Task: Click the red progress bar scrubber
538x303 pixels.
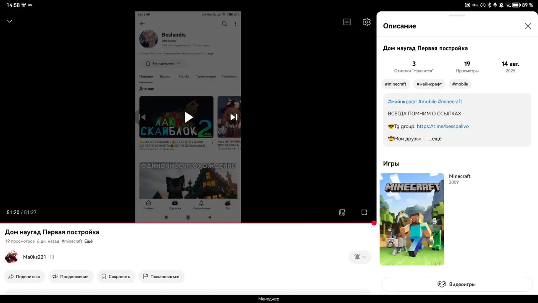Action: point(374,223)
